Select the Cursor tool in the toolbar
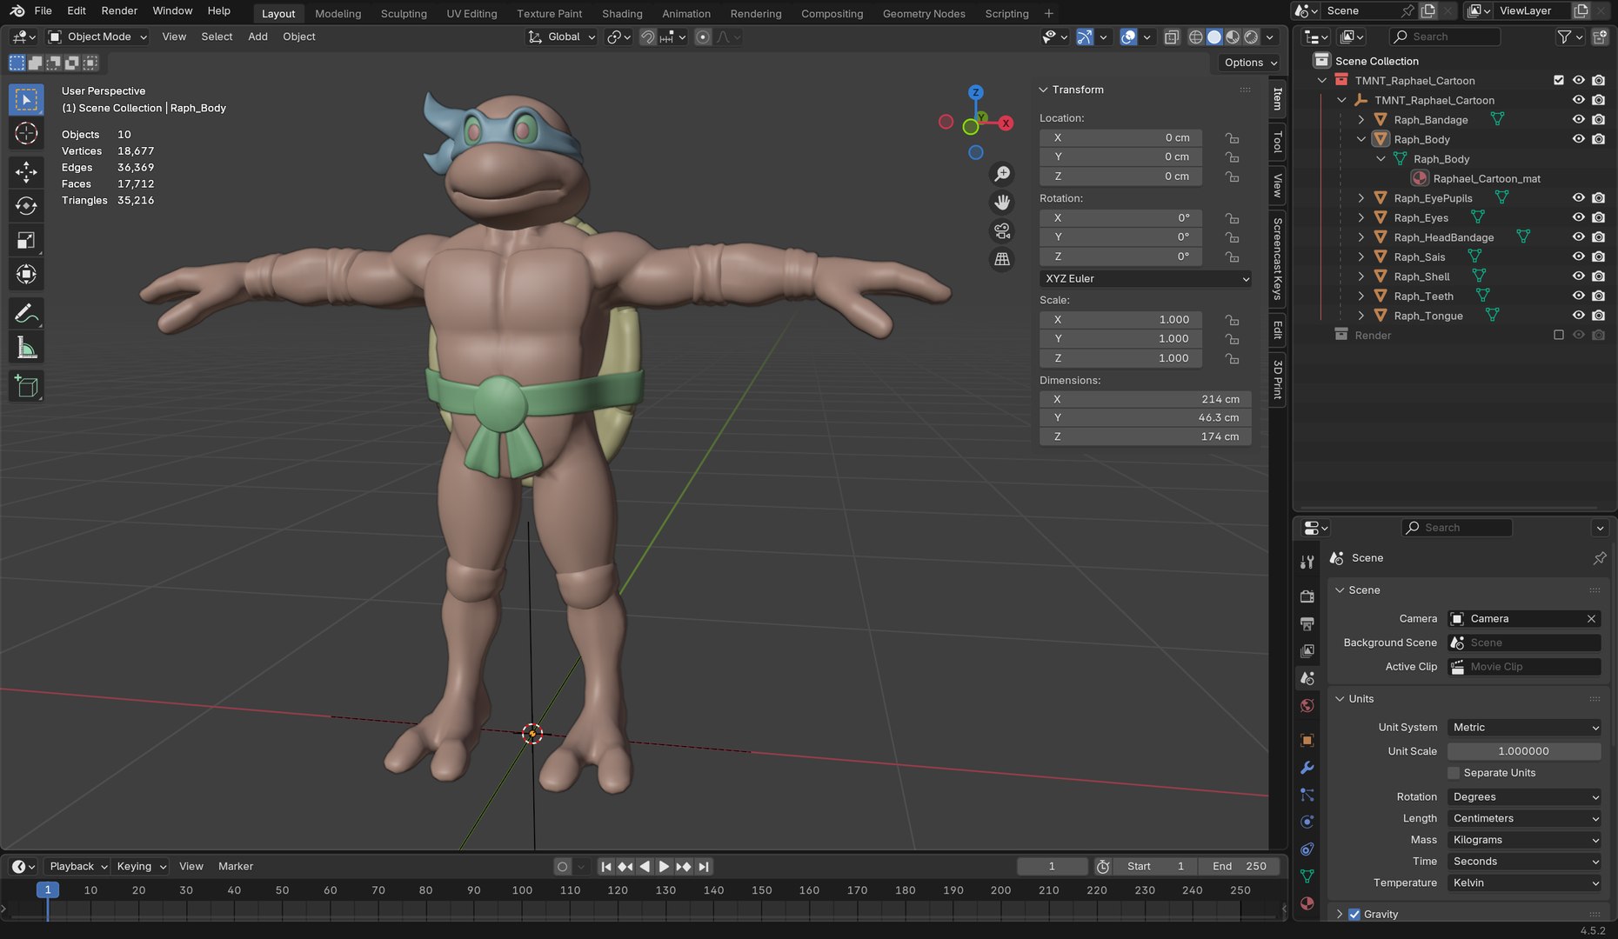This screenshot has height=939, width=1618. tap(26, 134)
